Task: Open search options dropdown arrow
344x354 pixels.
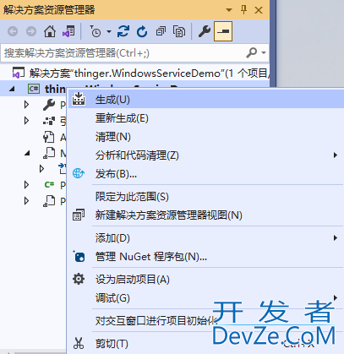Action: 264,52
